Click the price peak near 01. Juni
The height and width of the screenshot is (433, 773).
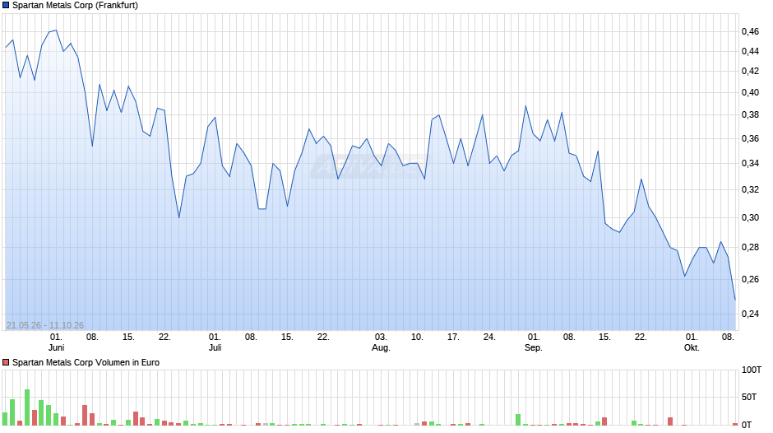click(x=56, y=30)
